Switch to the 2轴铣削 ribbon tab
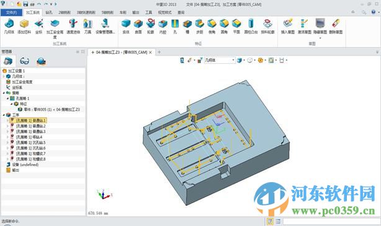Screen dimensions: 381x226 point(65,12)
